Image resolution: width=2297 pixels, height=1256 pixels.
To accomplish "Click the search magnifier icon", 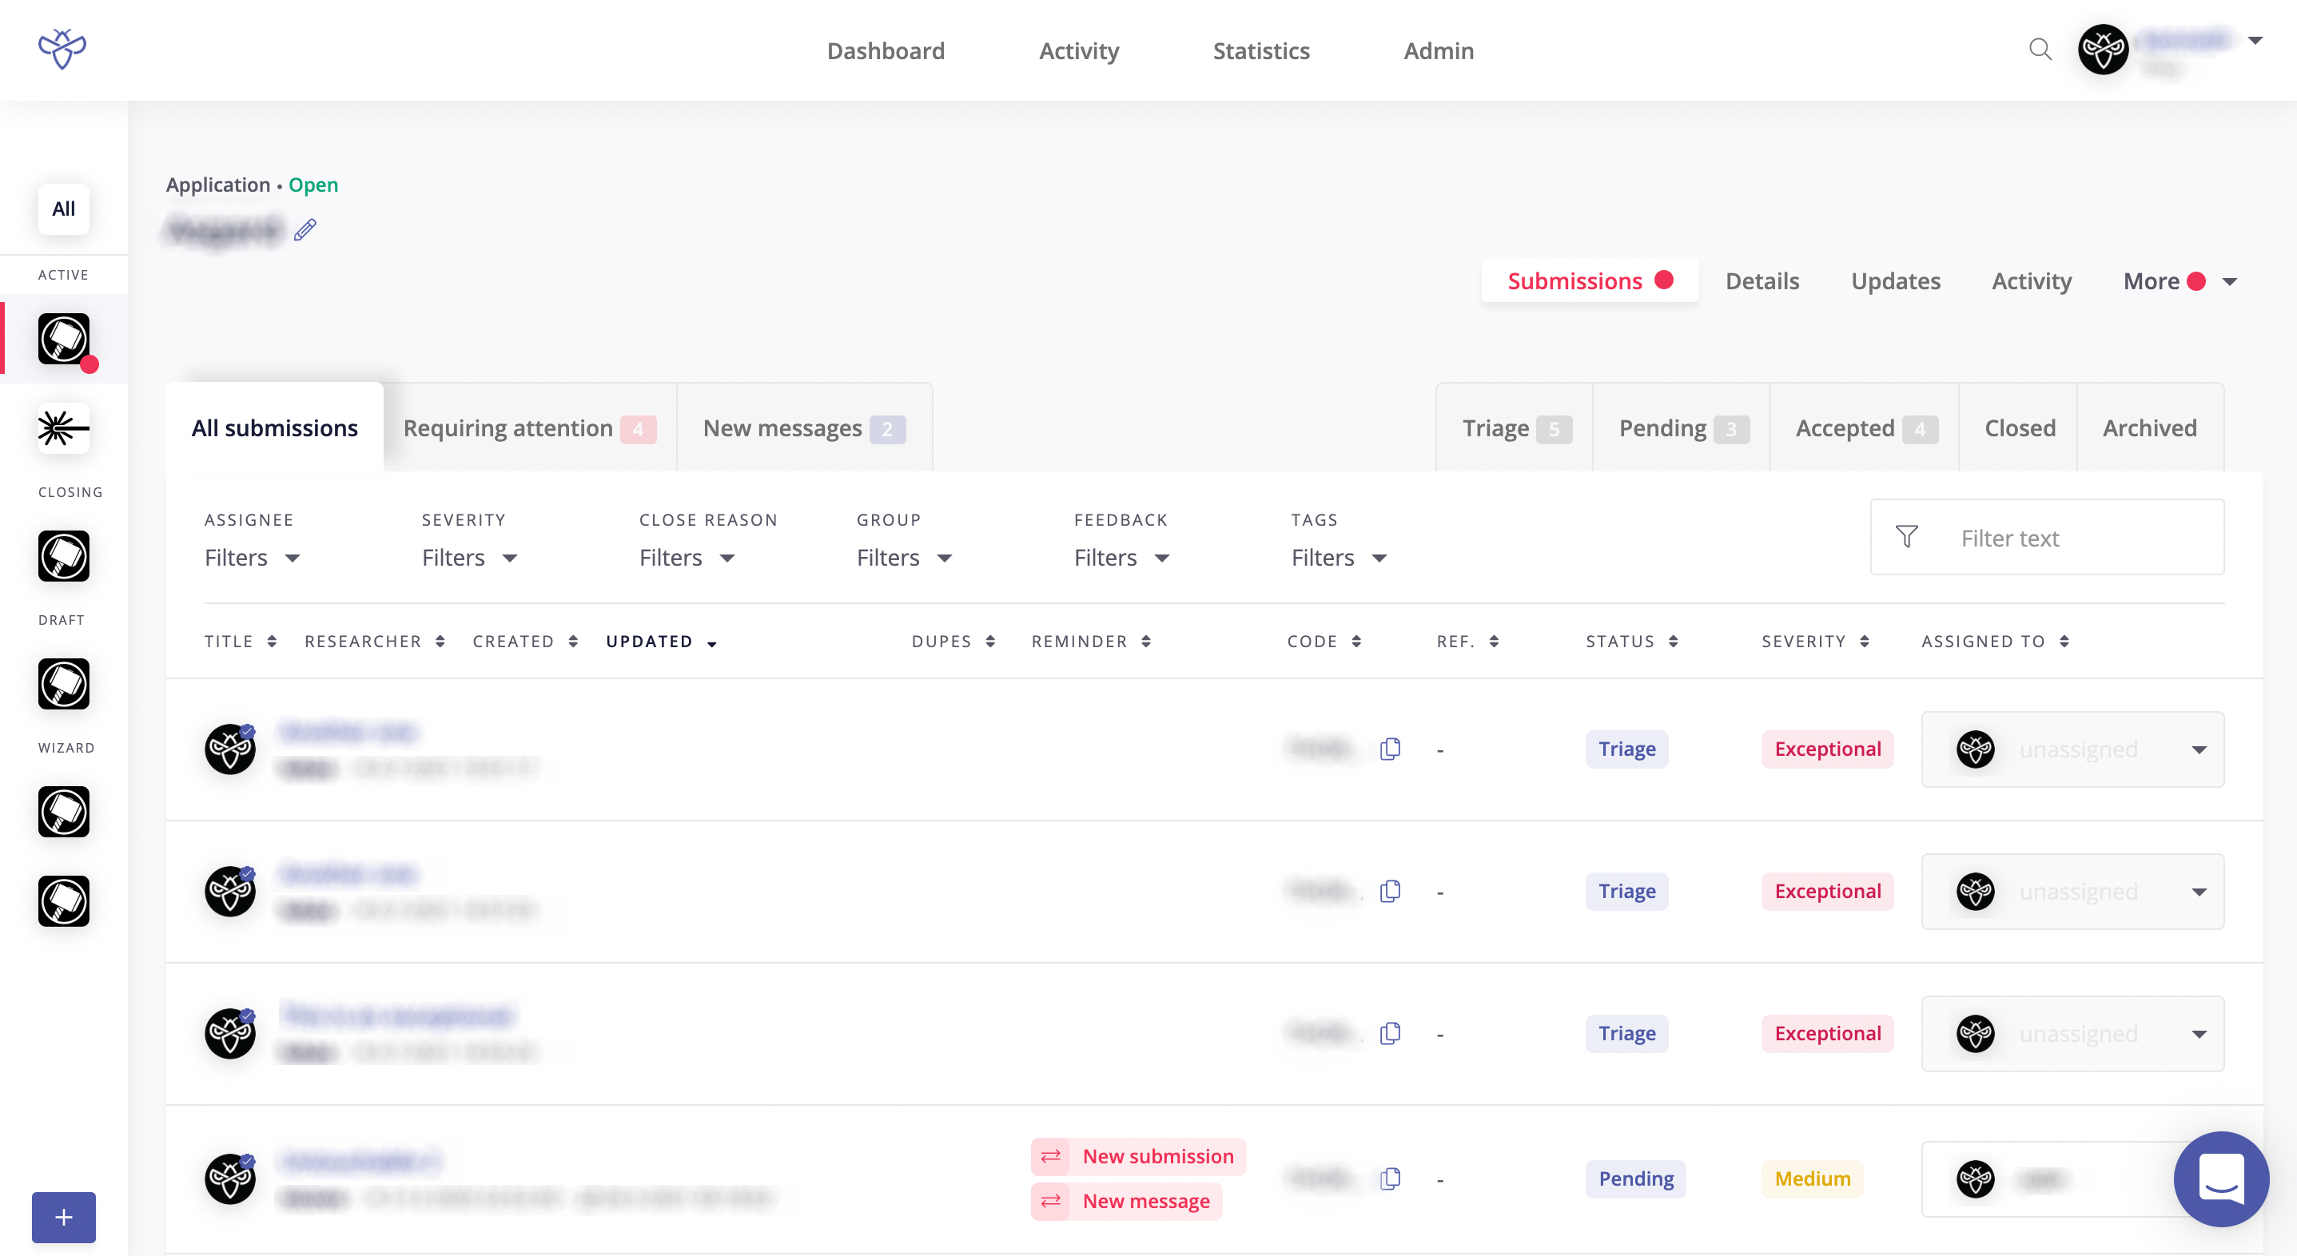I will (x=2040, y=50).
